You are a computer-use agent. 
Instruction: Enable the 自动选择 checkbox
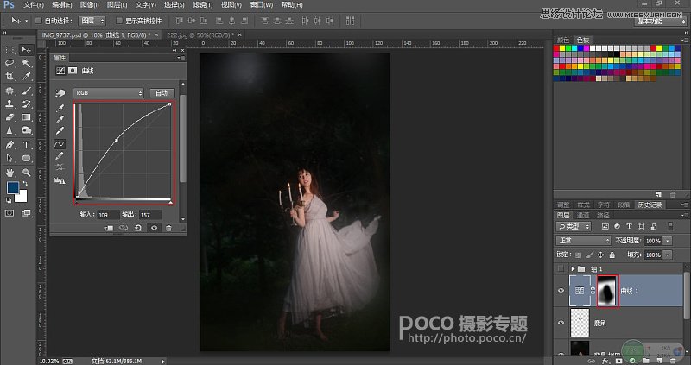[38, 21]
